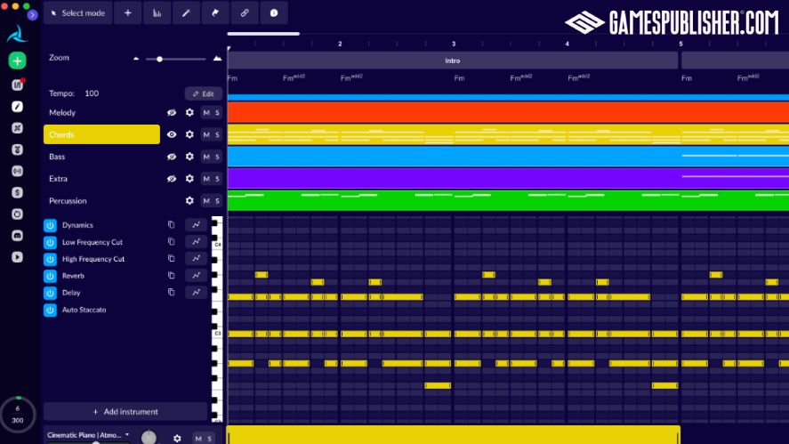The width and height of the screenshot is (789, 444).
Task: Click the C4 piano key
Action: click(x=217, y=245)
